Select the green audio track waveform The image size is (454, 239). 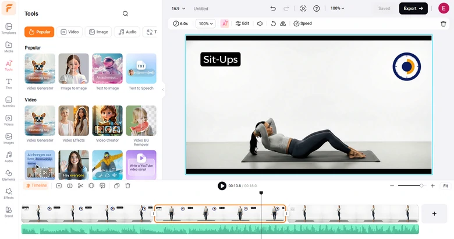click(x=220, y=229)
